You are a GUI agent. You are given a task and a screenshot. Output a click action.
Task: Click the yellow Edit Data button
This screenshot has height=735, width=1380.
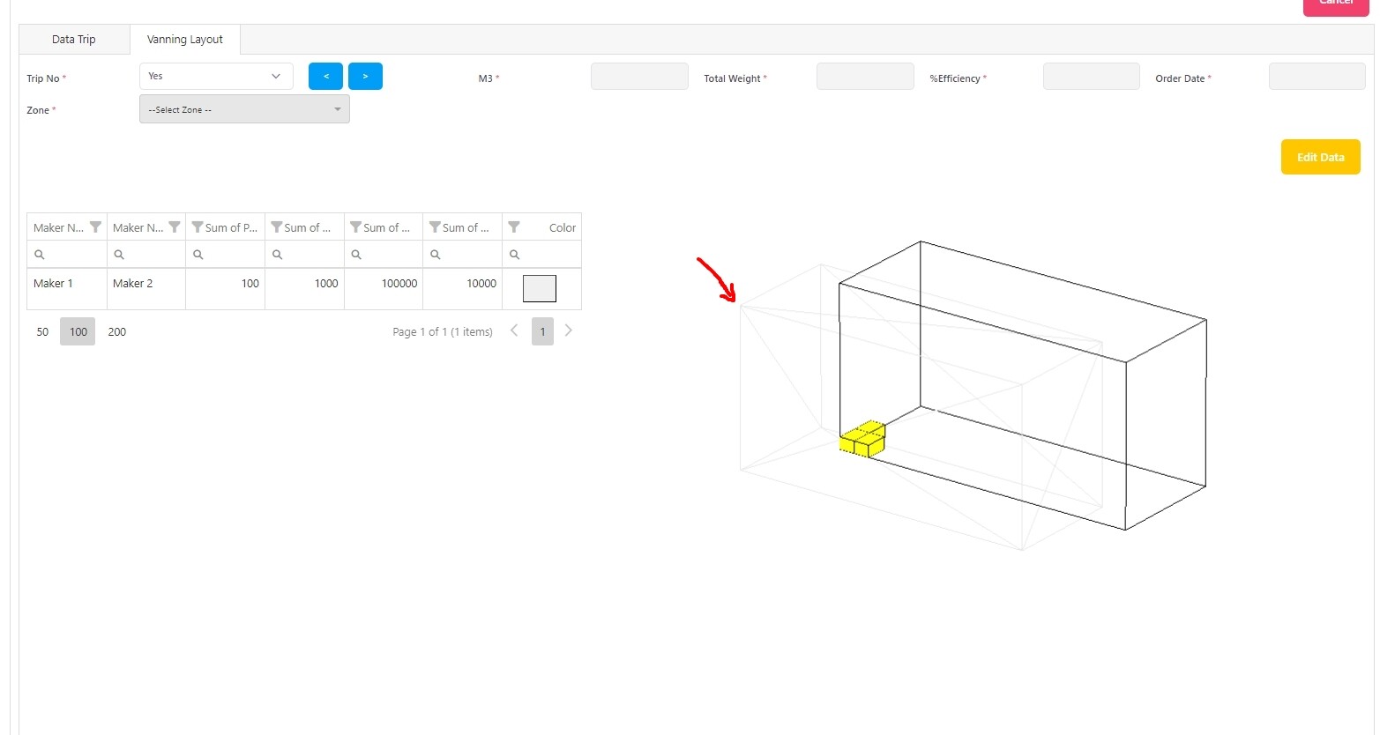coord(1320,157)
